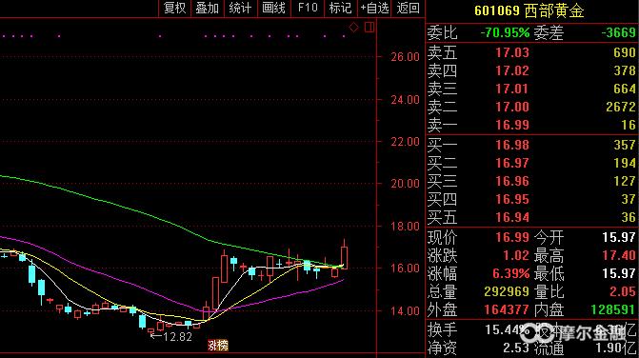Screen dimensions: 639x358
Task: Click the 20.00 price axis label
Action: click(x=405, y=183)
